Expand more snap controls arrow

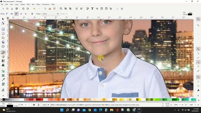(198, 95)
